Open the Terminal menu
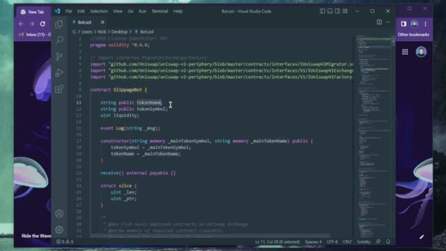The width and height of the screenshot is (446, 251). pyautogui.click(x=160, y=11)
